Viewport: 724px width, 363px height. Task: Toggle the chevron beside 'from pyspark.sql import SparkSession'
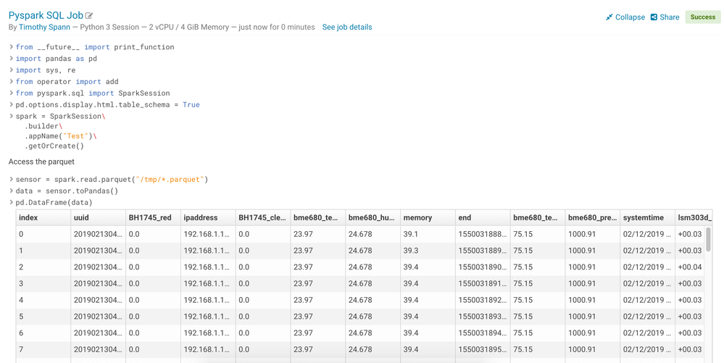(x=12, y=93)
